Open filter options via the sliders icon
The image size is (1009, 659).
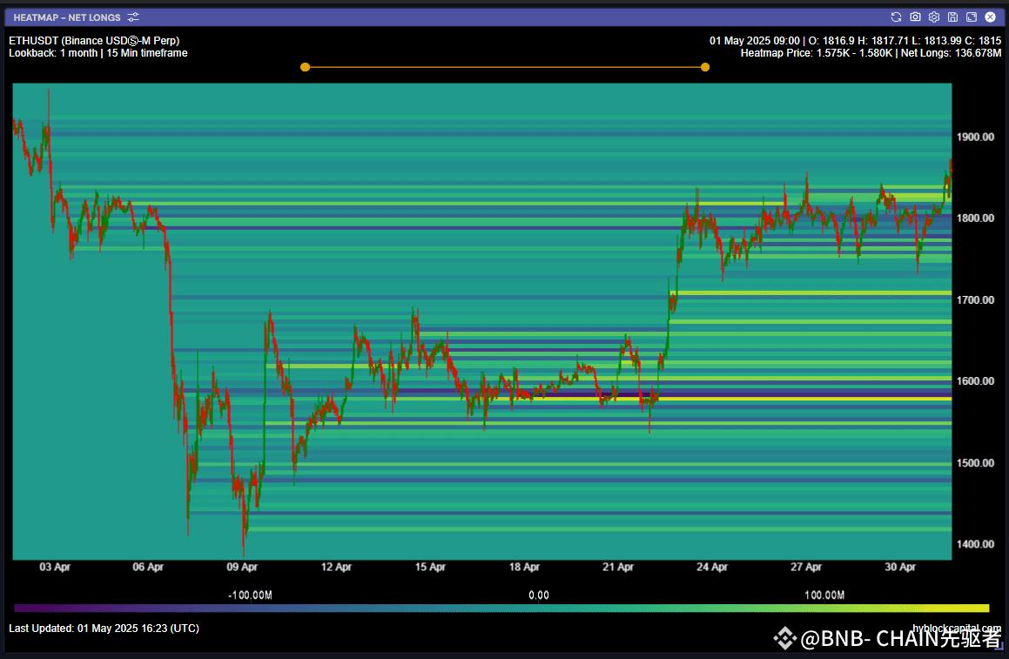[133, 17]
